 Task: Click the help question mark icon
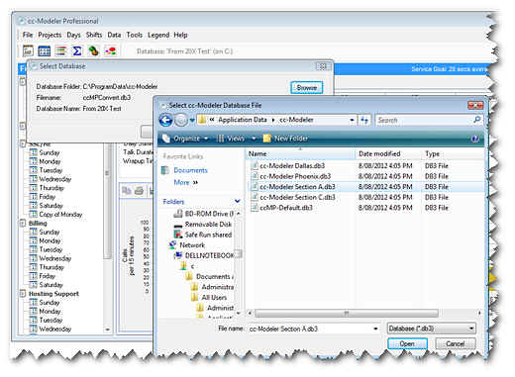point(474,139)
